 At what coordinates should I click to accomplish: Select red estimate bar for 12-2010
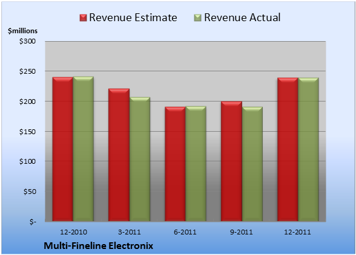click(x=63, y=149)
